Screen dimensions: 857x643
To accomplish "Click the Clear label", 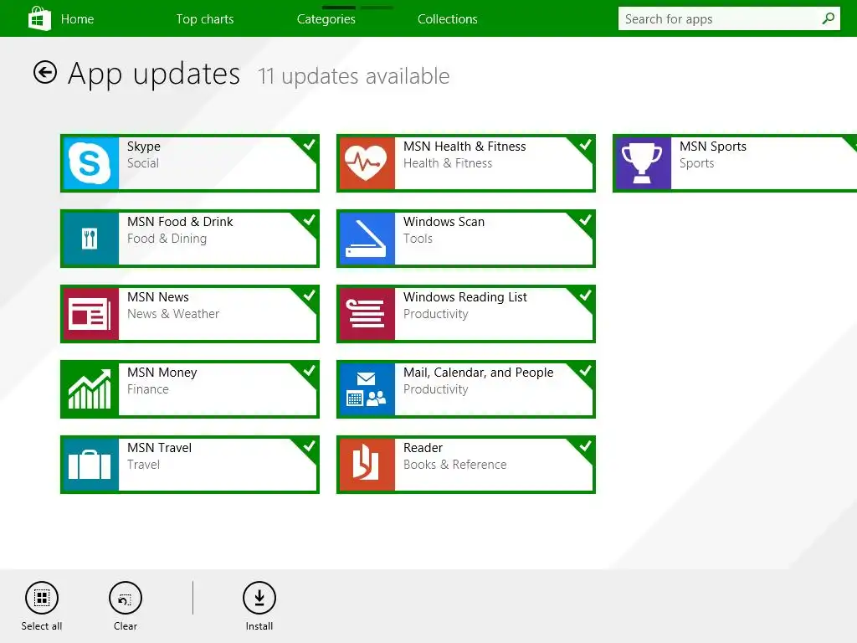I will 126,626.
